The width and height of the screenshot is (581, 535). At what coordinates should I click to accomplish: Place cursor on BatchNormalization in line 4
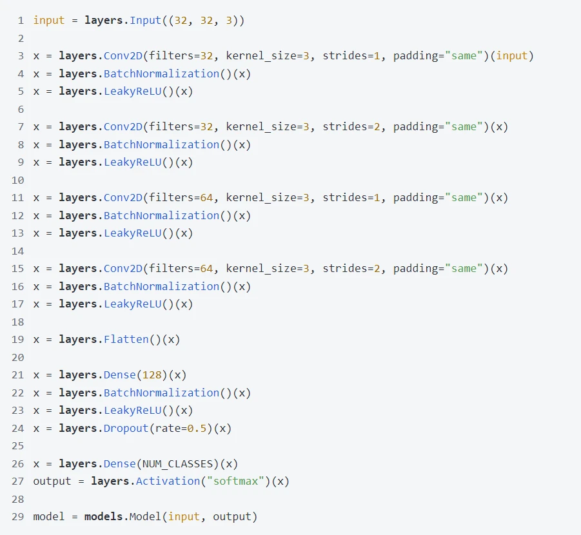click(161, 73)
